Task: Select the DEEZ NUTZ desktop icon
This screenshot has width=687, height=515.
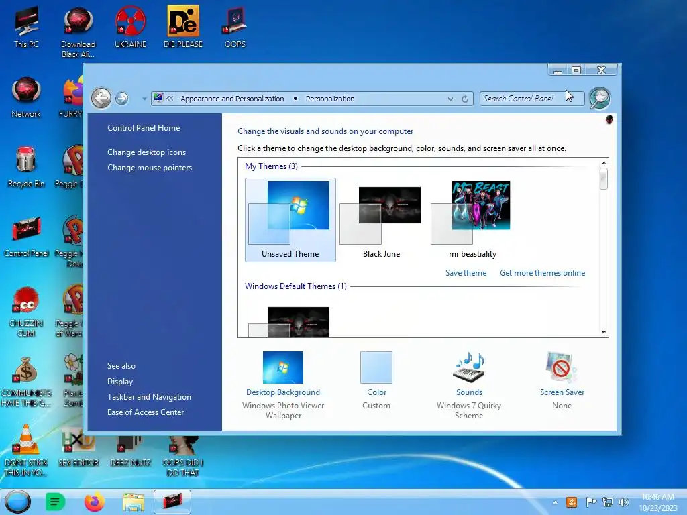Action: click(x=130, y=451)
